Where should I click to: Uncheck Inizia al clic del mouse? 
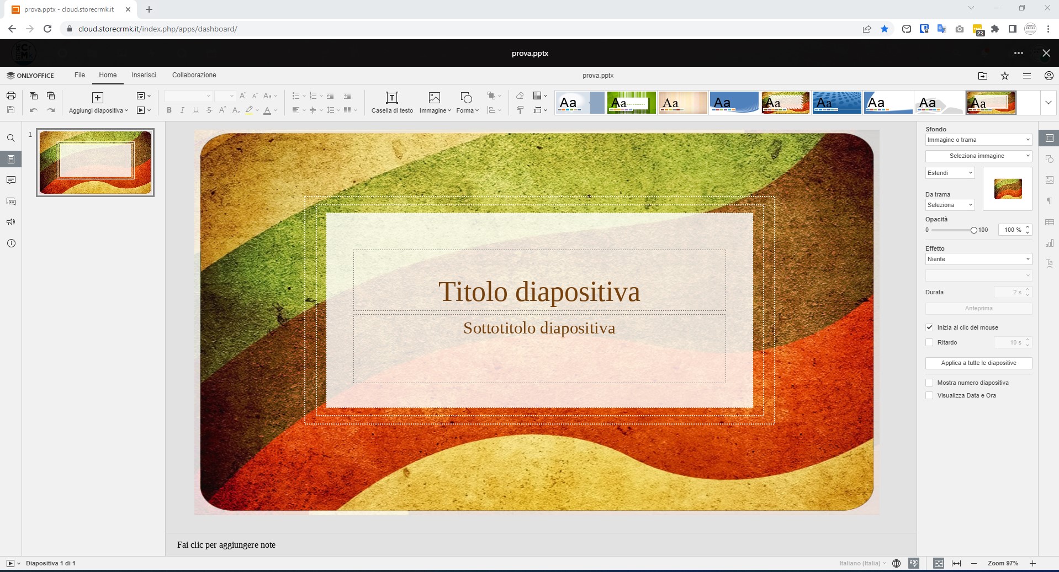[929, 327]
